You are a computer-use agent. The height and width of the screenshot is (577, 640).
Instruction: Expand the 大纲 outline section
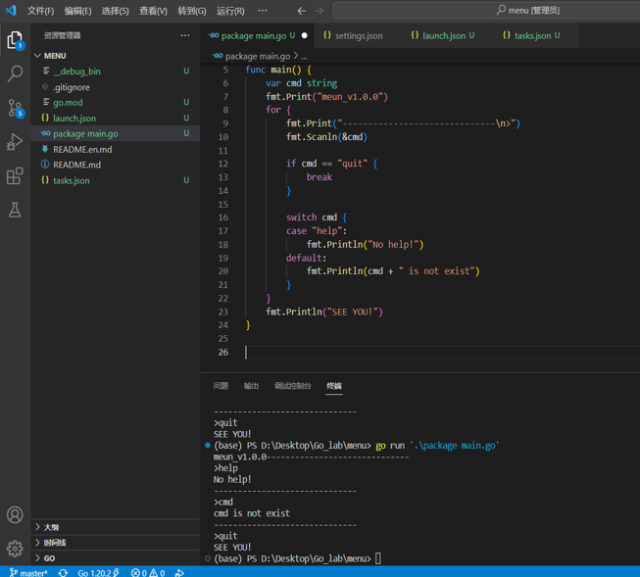tap(51, 527)
